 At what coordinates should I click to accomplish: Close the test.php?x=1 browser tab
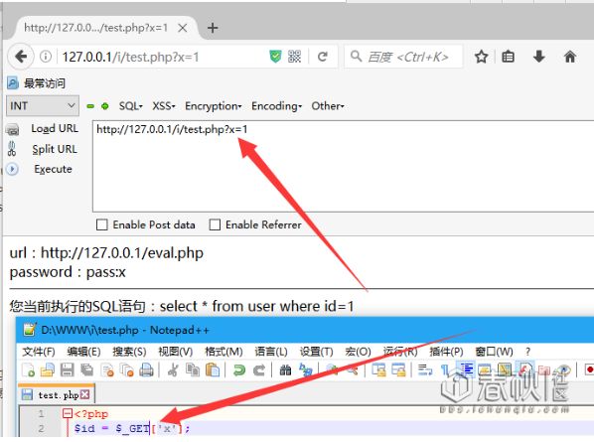click(182, 28)
